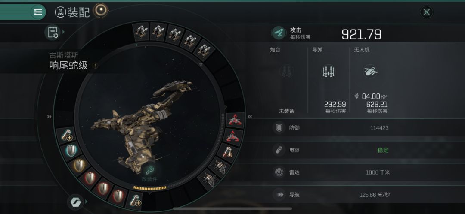The image size is (465, 214).
Task: Close the fitting screen with X
Action: pos(427,12)
